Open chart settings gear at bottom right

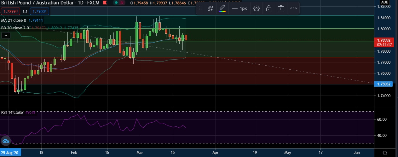(x=385, y=153)
